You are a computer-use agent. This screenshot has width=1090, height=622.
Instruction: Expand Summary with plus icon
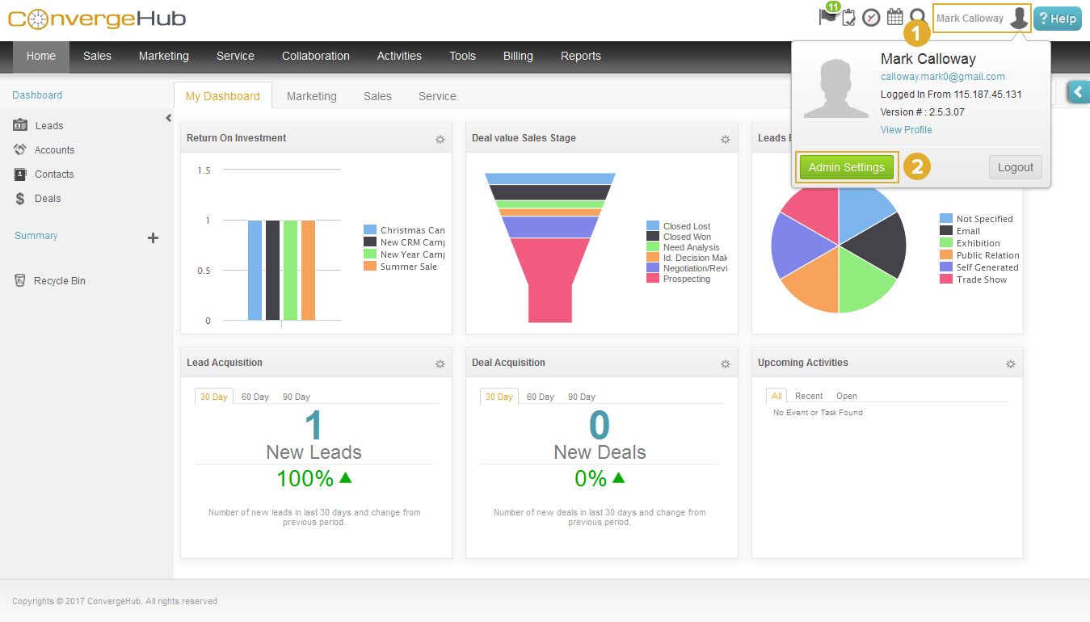pos(153,237)
